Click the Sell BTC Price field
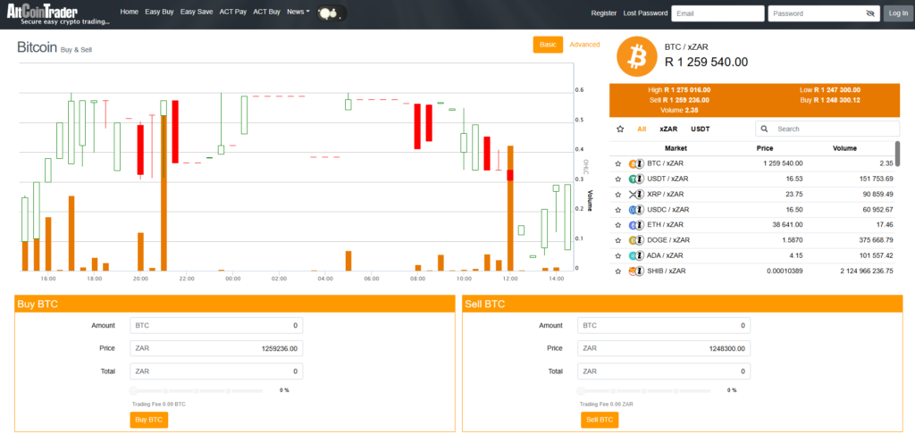Screen dimensions: 915x434 [x=664, y=348]
